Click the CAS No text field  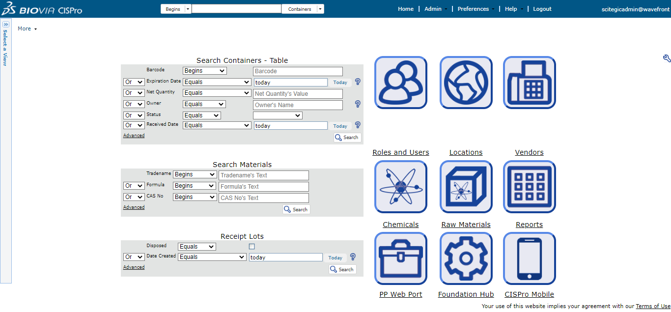(x=264, y=198)
